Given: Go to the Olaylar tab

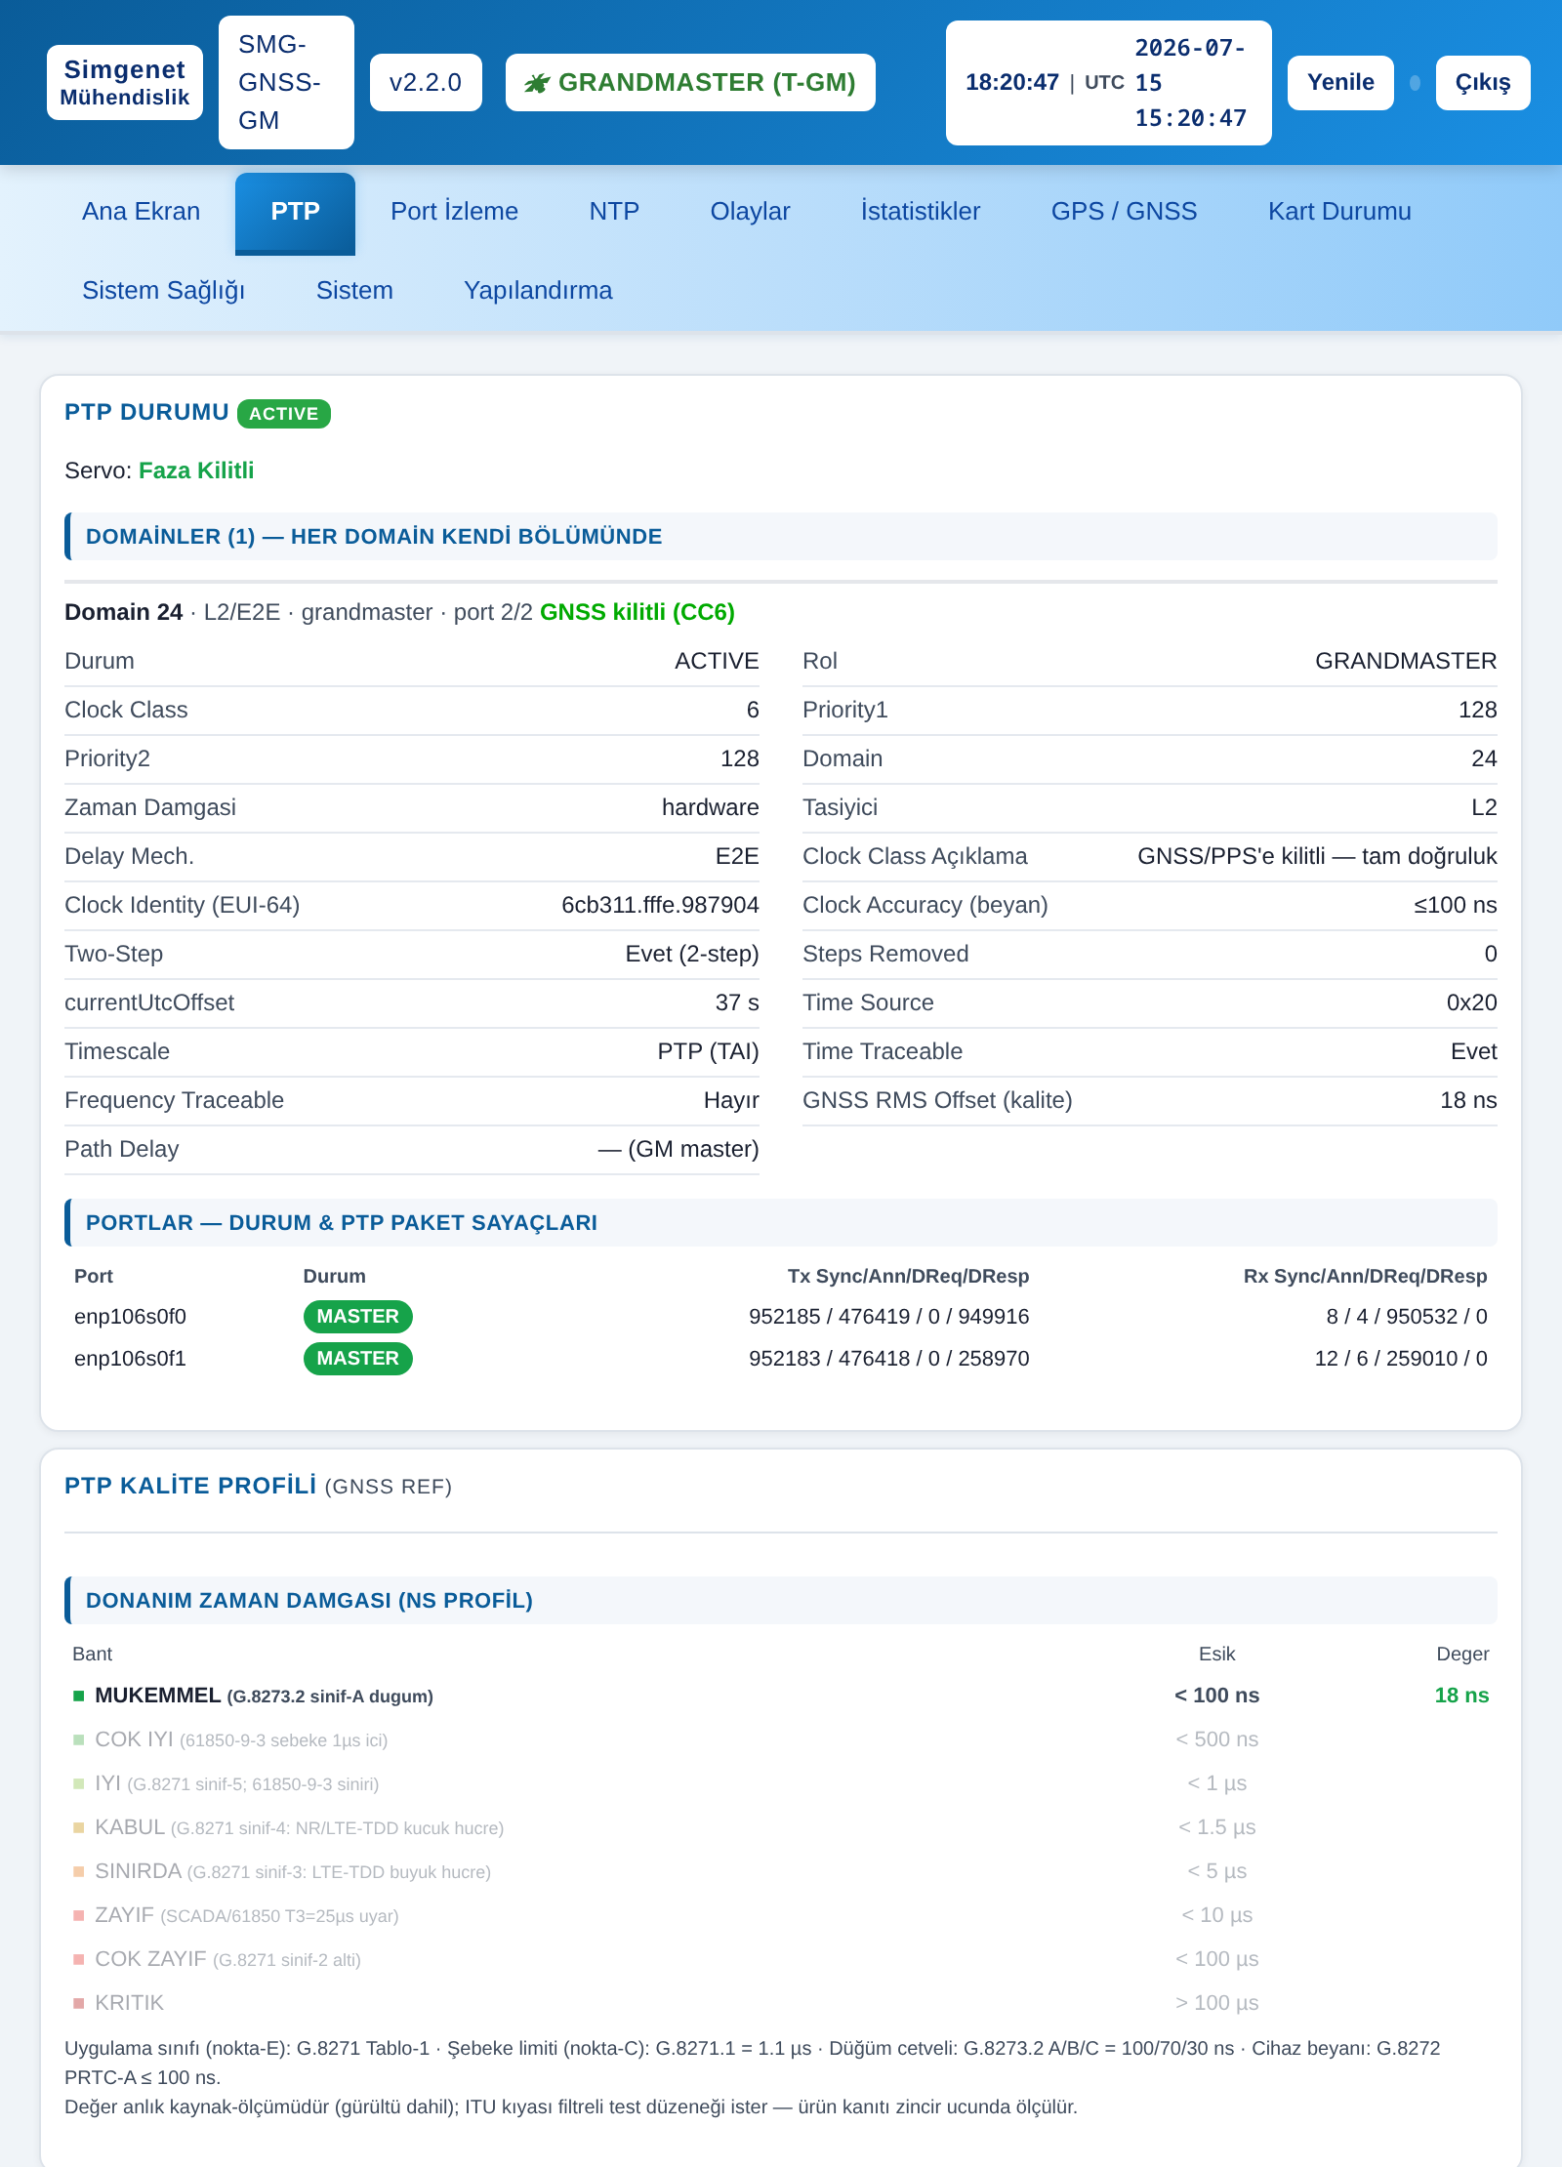Looking at the screenshot, I should coord(750,212).
